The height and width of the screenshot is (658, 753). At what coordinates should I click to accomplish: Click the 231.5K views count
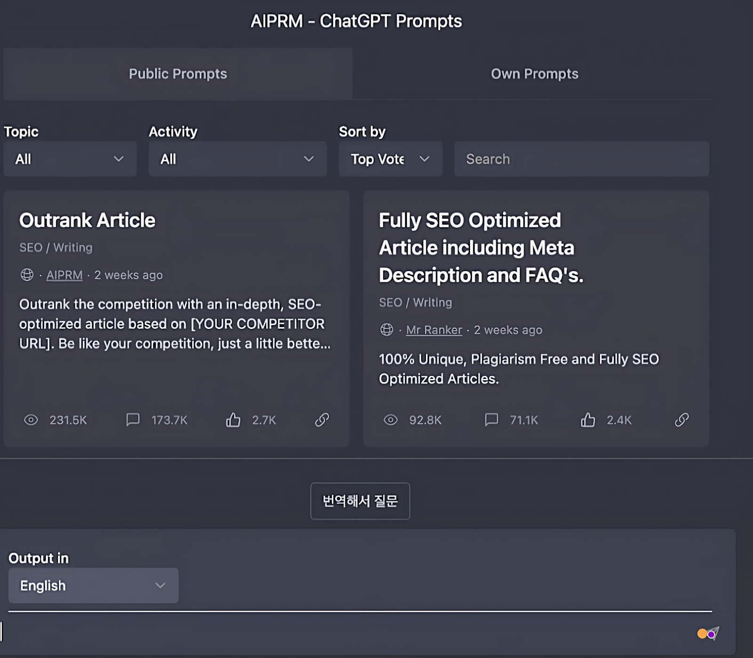point(68,420)
